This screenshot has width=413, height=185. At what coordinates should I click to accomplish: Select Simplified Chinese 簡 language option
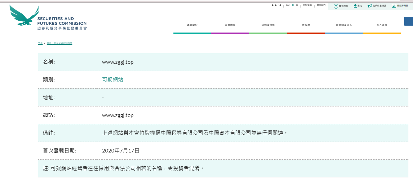297,5
